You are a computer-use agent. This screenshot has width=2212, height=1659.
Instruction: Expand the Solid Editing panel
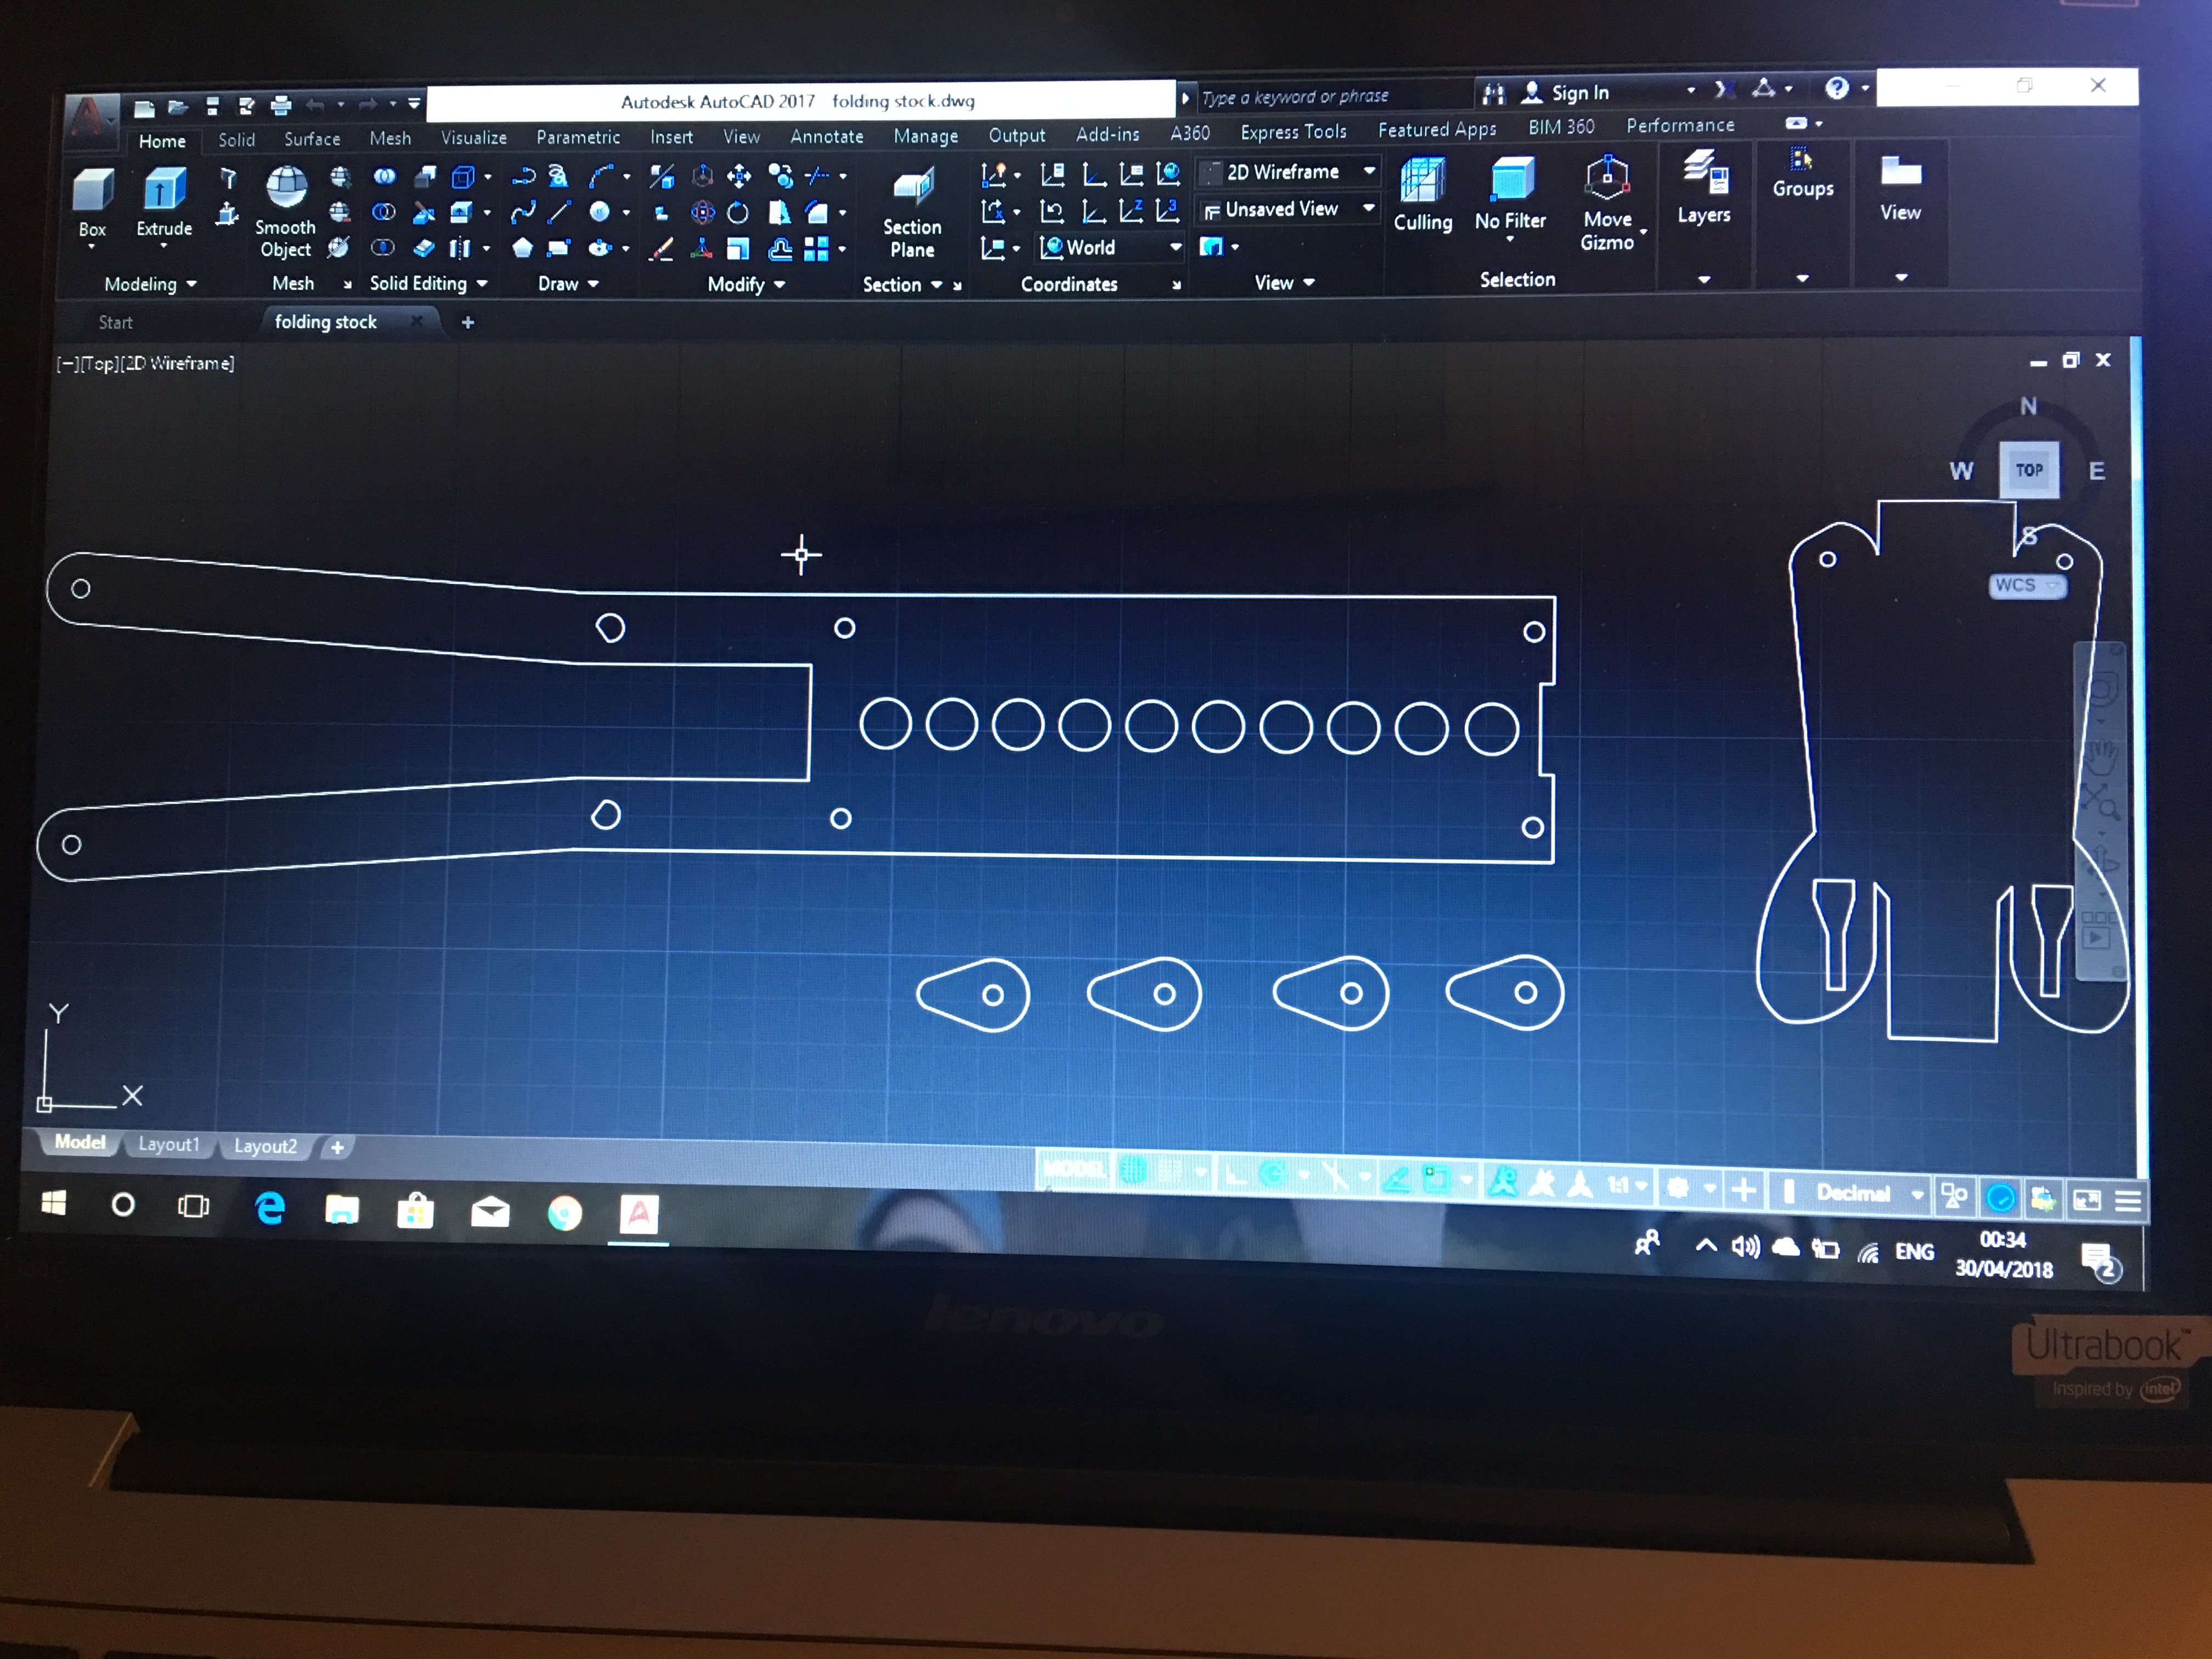(x=428, y=283)
